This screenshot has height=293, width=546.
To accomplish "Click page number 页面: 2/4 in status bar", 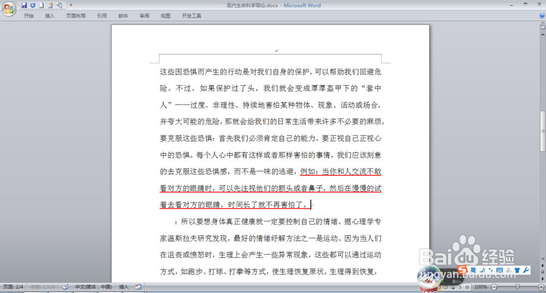I will tap(13, 287).
